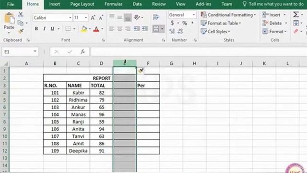Click the Paste clipboard icon
The width and height of the screenshot is (307, 173).
point(9,19)
